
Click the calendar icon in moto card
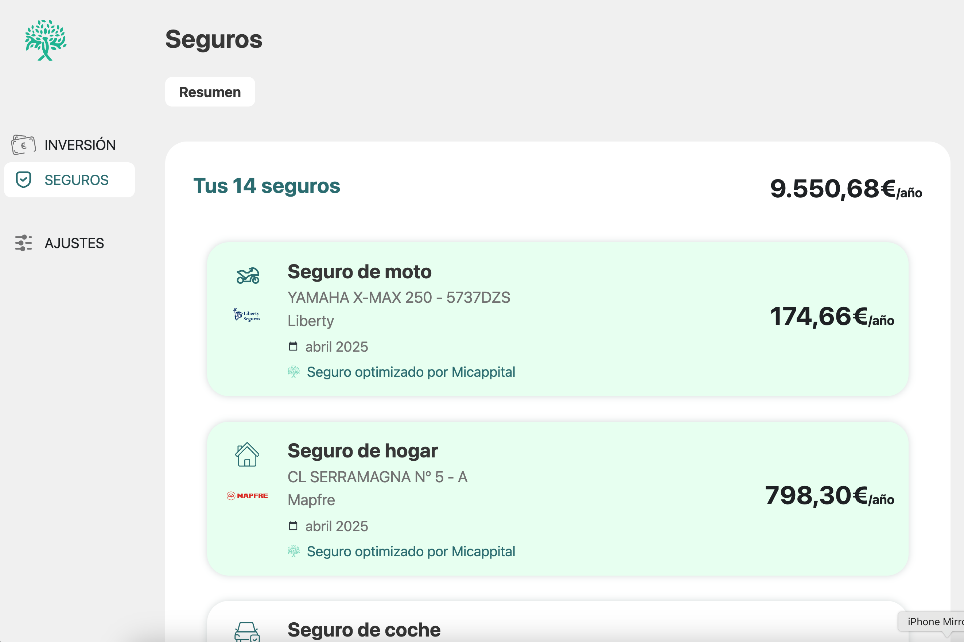(293, 347)
